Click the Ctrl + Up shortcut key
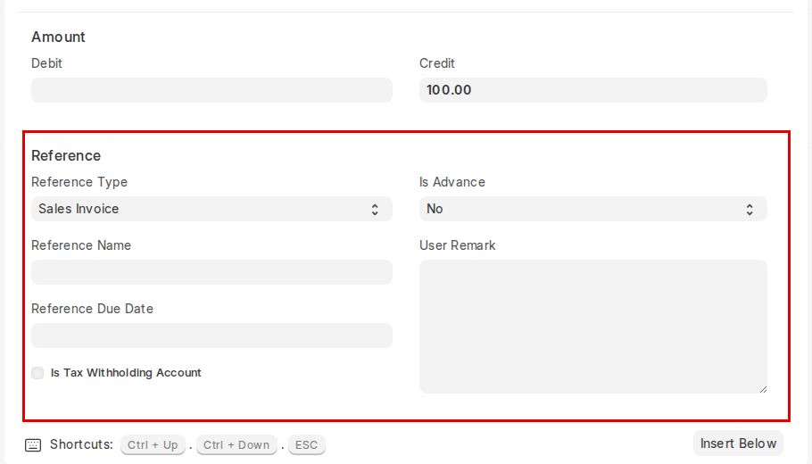 153,445
